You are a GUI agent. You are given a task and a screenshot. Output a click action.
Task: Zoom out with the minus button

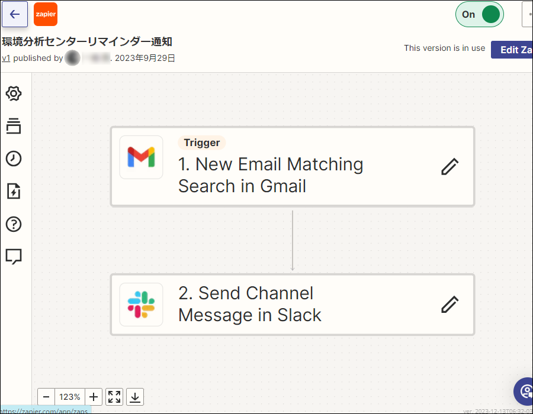[46, 397]
